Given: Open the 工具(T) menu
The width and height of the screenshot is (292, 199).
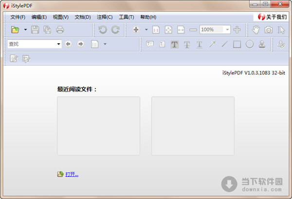Looking at the screenshot, I should click(x=127, y=17).
